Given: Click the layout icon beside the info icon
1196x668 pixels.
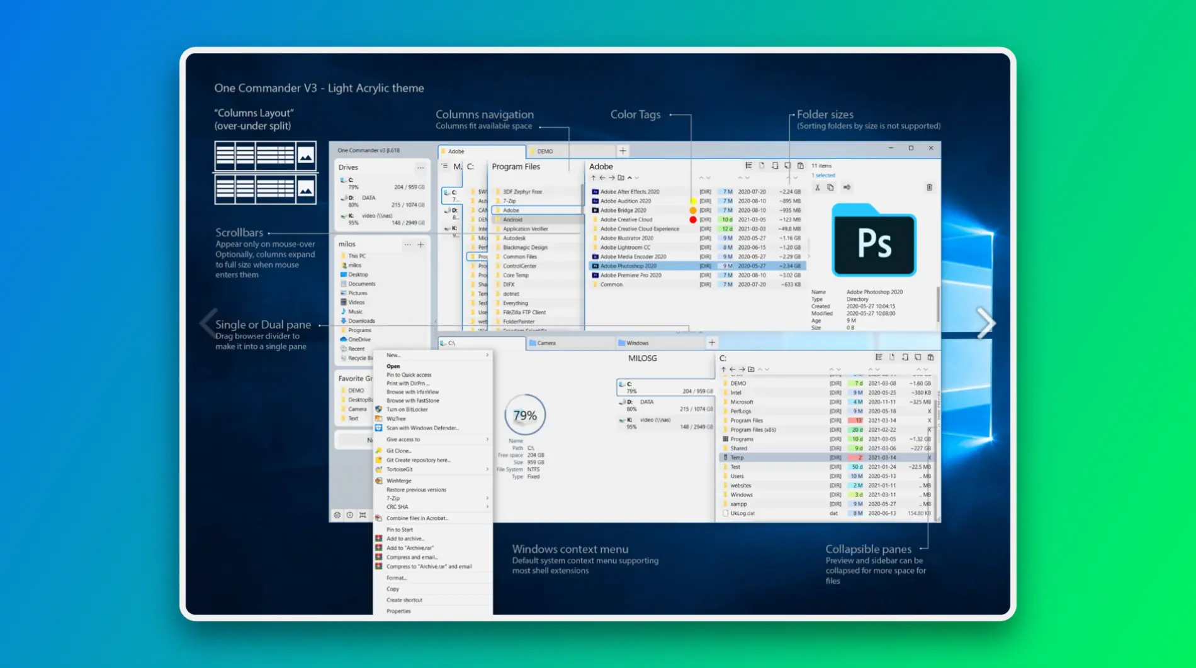Looking at the screenshot, I should coord(363,515).
